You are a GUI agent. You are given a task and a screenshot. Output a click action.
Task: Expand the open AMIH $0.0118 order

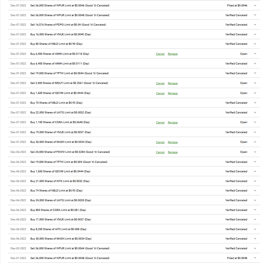pyautogui.click(x=255, y=54)
